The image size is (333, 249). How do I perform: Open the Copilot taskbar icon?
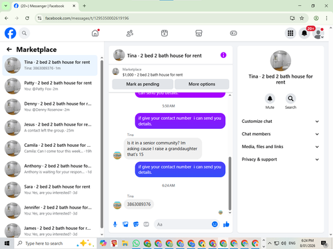(103, 244)
